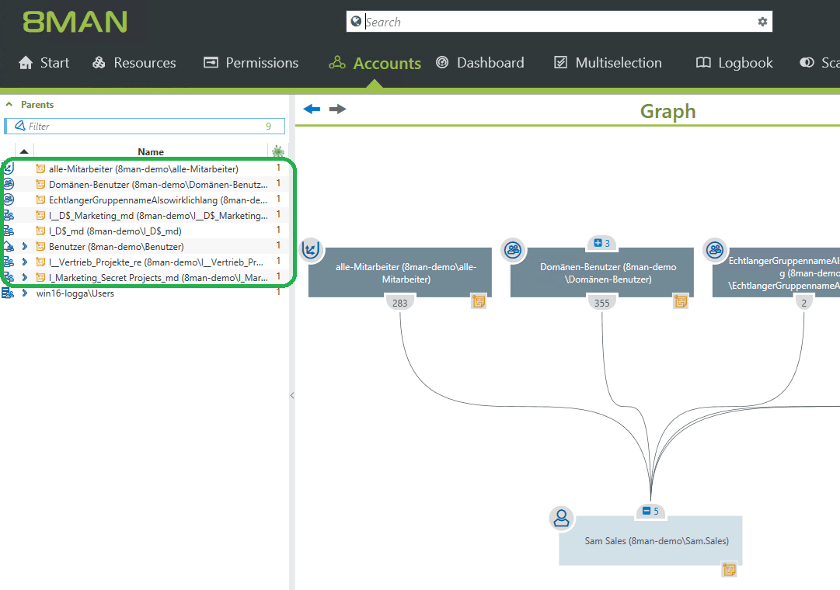
Task: Click the note icon beside I__D$_Marketing_md row
Action: point(40,215)
